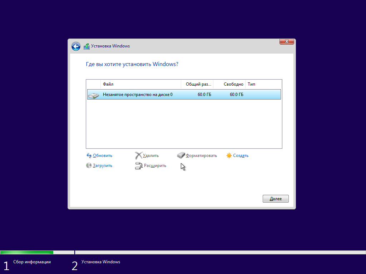The width and height of the screenshot is (366, 274).
Task: Click the Свободно column header
Action: (229, 84)
